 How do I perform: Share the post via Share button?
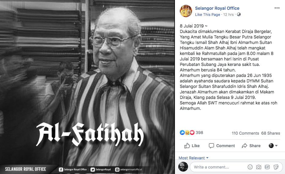click(251, 146)
